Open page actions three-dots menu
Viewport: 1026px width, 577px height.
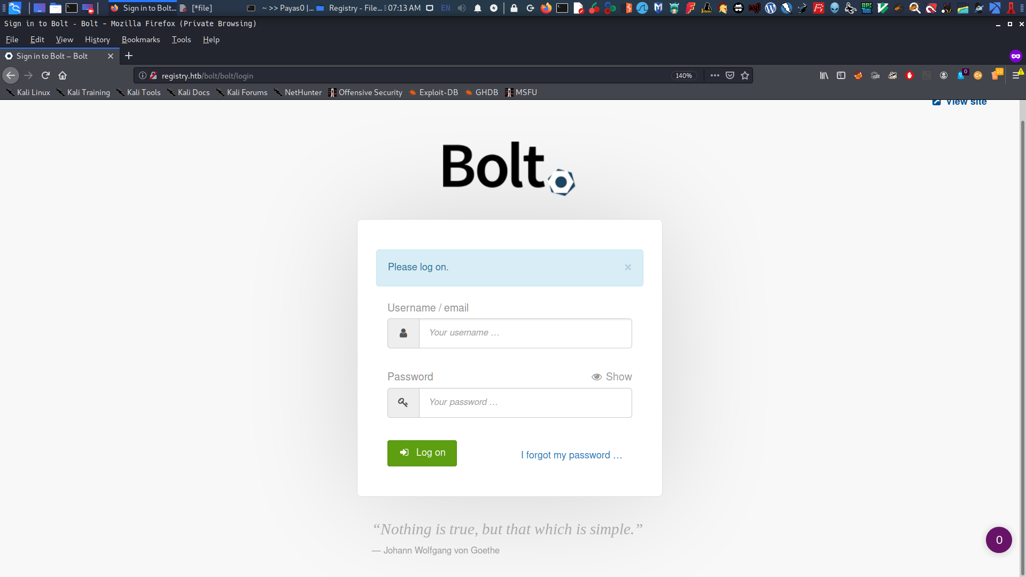pos(715,75)
